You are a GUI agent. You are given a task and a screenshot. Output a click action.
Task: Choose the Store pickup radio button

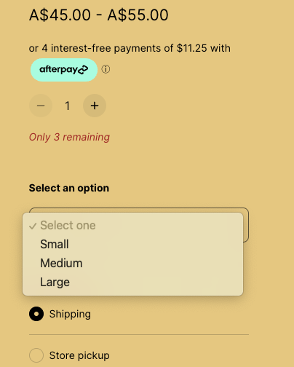click(36, 355)
